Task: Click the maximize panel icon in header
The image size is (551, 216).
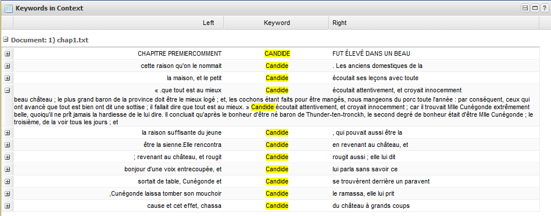Action: point(534,8)
